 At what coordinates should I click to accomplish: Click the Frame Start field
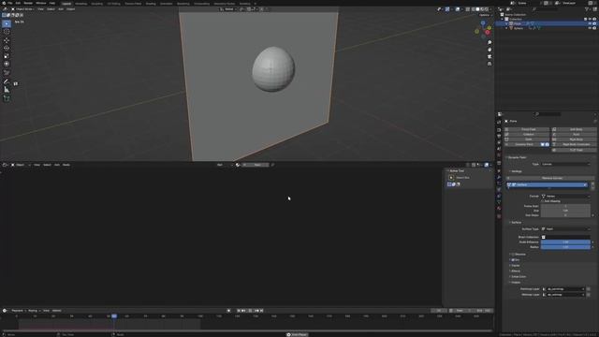coord(565,206)
